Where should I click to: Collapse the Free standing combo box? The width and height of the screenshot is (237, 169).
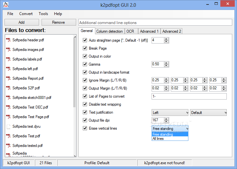point(170,129)
